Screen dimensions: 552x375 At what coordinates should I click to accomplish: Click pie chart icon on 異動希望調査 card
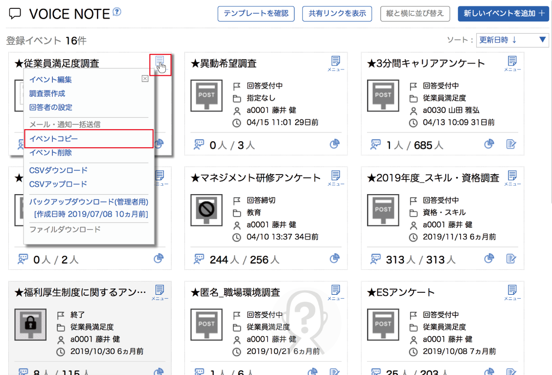tap(335, 144)
